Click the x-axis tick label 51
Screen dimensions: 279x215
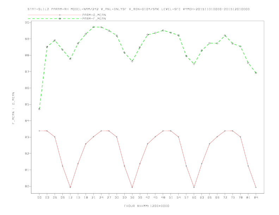pos(171,197)
